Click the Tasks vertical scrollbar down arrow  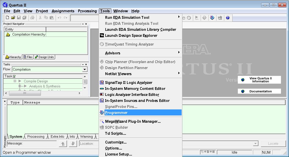(x=85, y=88)
